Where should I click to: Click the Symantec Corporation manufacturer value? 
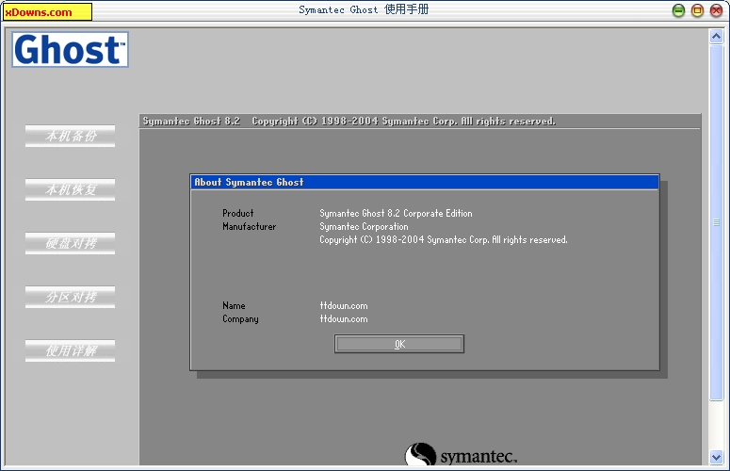pyautogui.click(x=364, y=227)
